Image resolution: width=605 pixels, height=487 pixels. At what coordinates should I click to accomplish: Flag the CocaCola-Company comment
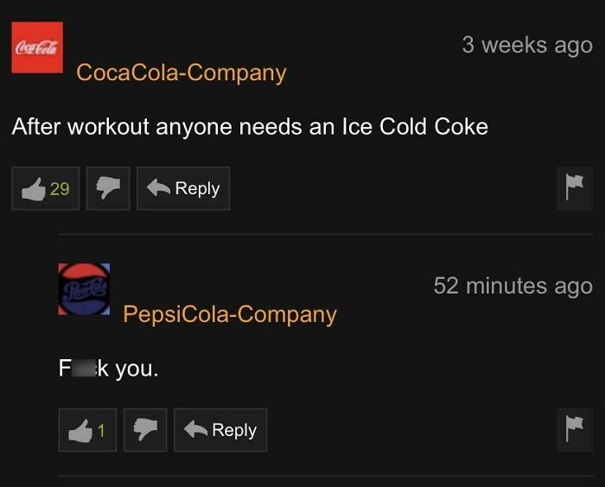pos(575,188)
